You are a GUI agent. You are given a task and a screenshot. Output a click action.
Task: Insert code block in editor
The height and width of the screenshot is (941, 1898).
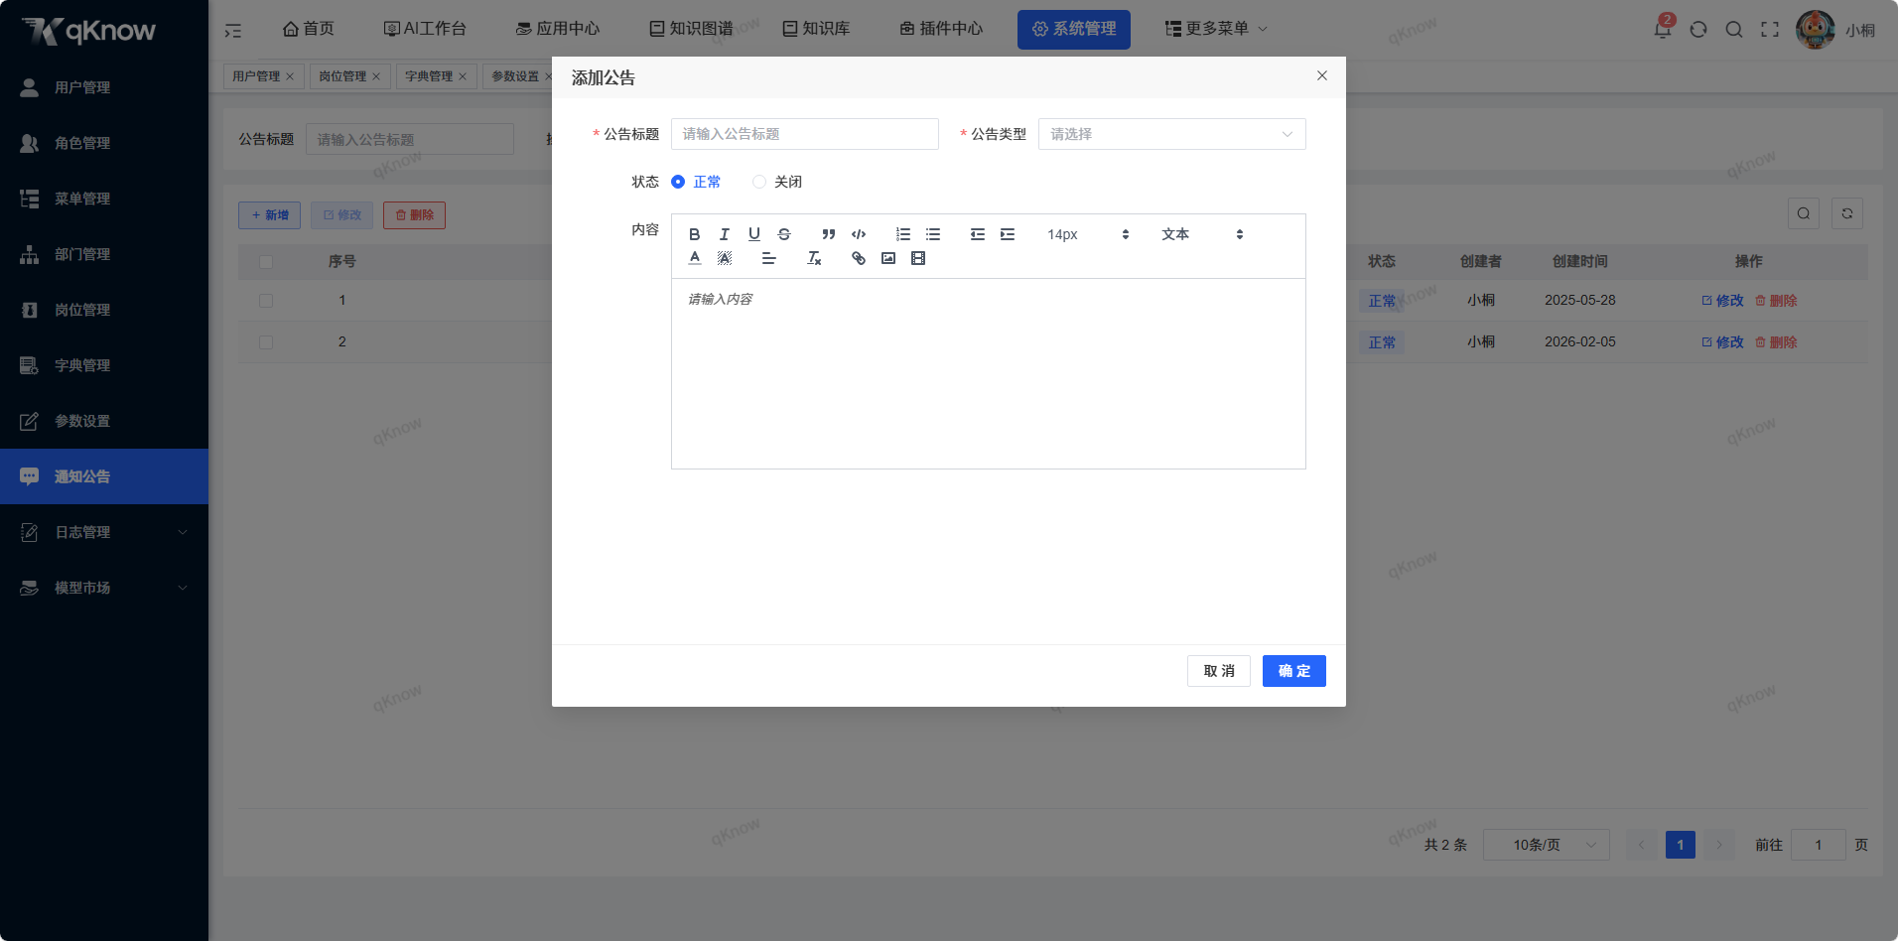point(859,234)
